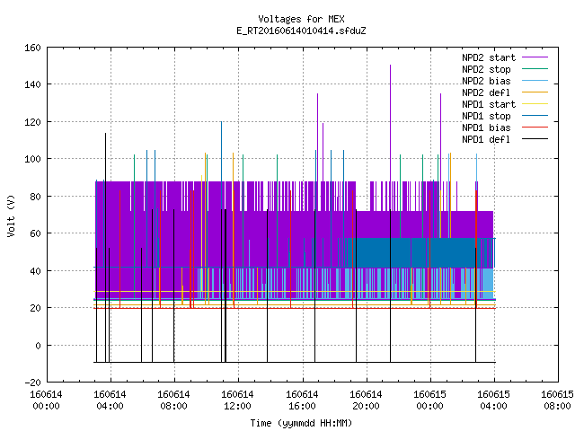Image resolution: width=575 pixels, height=431 pixels.
Task: Click the Time (yymmdd HH:MM) x-axis label
Action: [301, 423]
